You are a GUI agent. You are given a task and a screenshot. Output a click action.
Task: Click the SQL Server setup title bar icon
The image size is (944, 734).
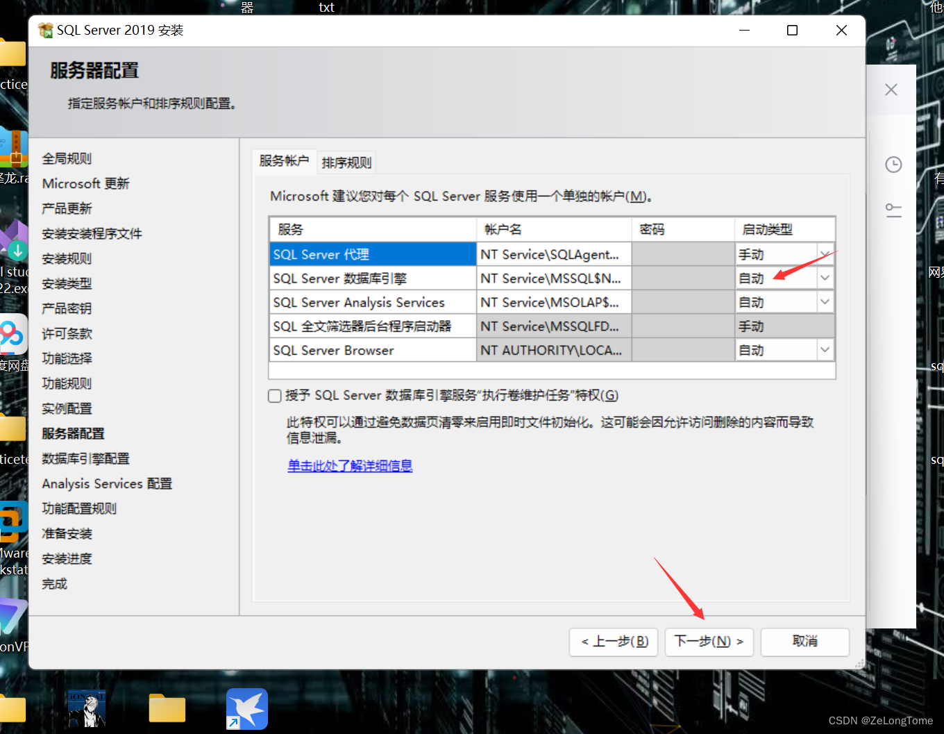coord(46,30)
